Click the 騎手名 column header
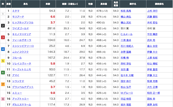Screen dimensions: 173x107 click(x=133, y=4)
